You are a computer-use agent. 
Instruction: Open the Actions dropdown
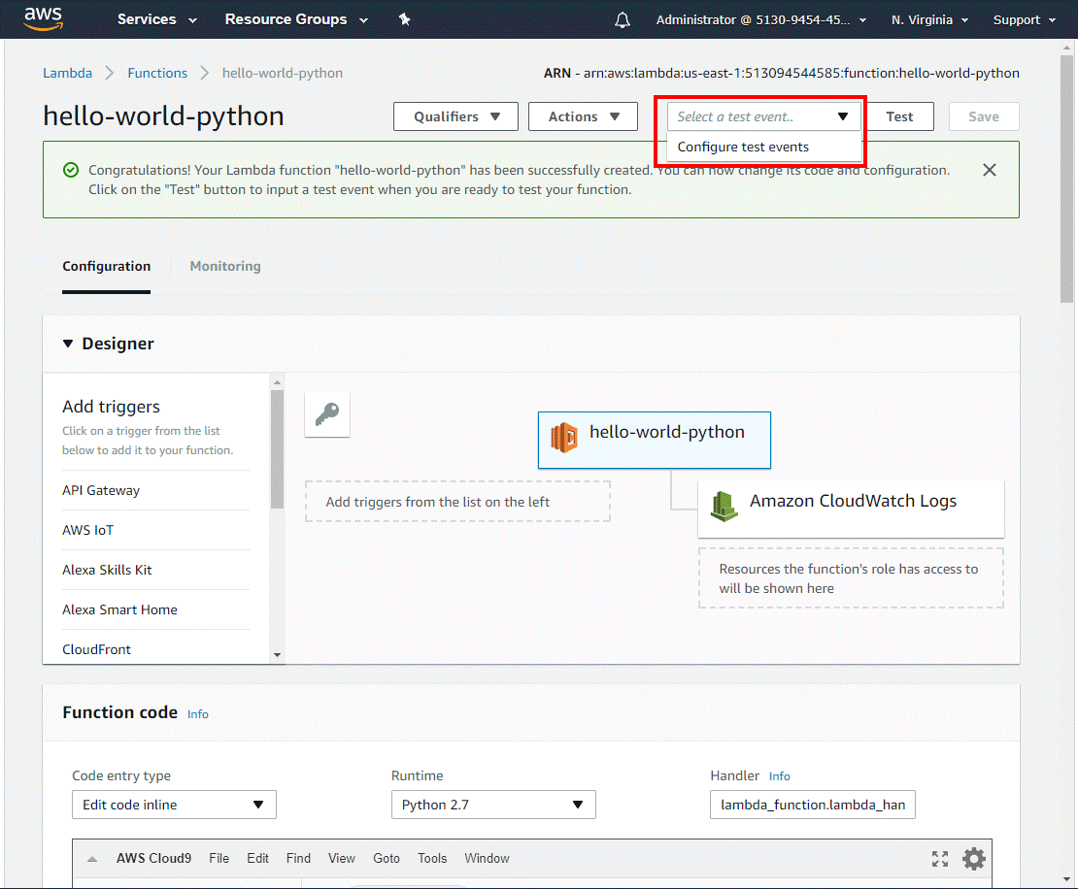pyautogui.click(x=583, y=116)
